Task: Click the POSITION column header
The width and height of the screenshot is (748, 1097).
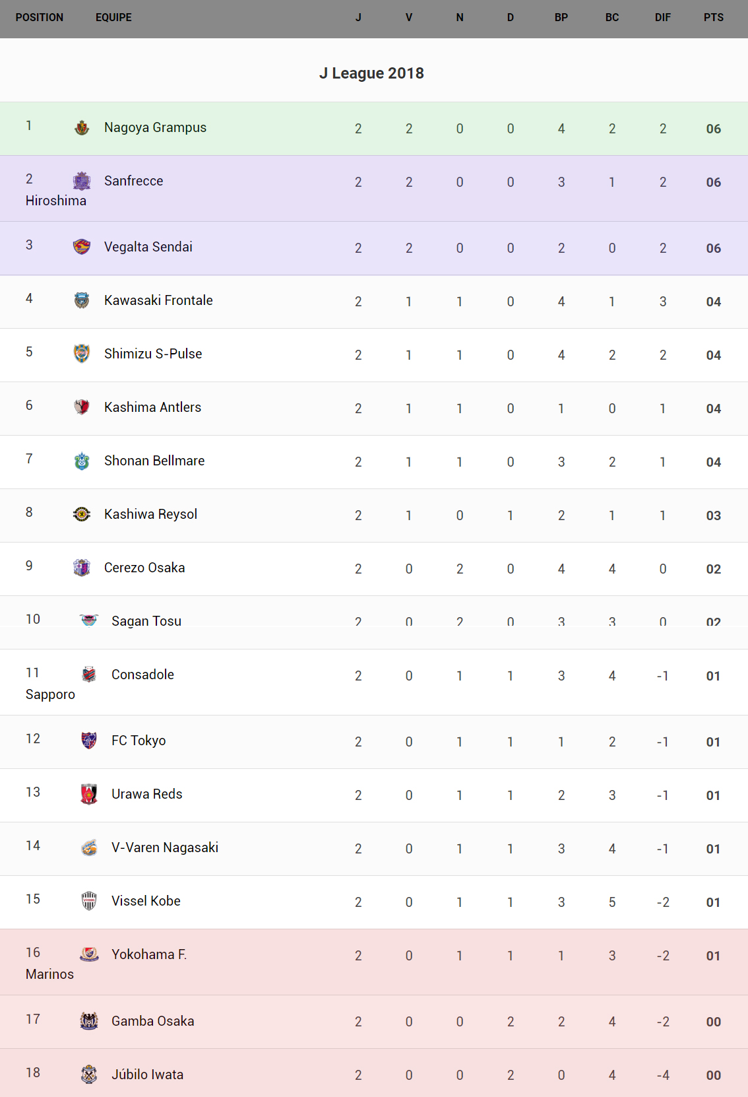Action: click(40, 18)
